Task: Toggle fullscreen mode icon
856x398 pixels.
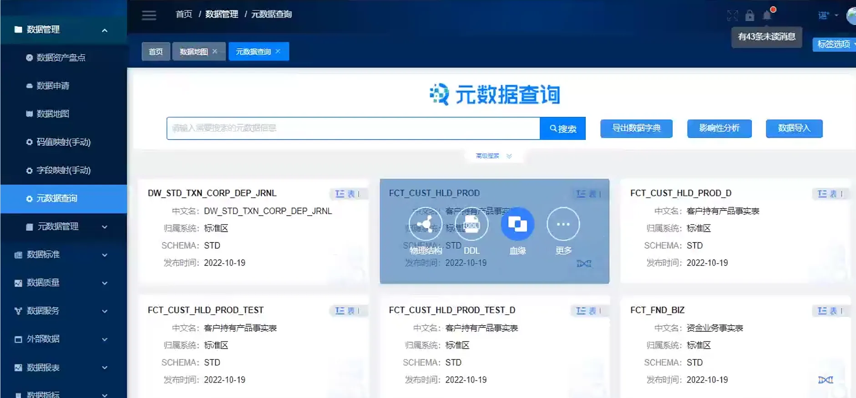Action: 732,15
